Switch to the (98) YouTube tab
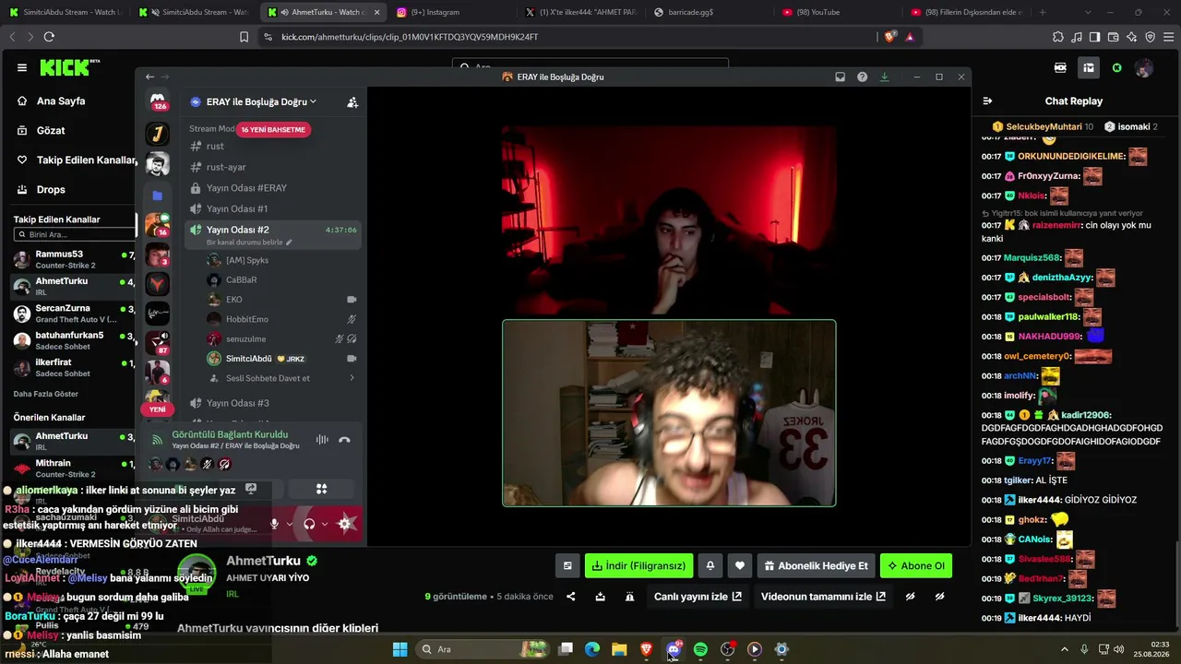1181x664 pixels. [836, 12]
